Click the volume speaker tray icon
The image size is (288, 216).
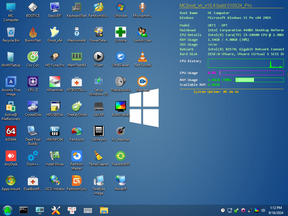coord(263,210)
